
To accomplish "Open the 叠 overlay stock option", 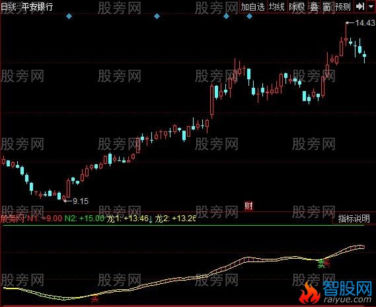I will pos(314,7).
